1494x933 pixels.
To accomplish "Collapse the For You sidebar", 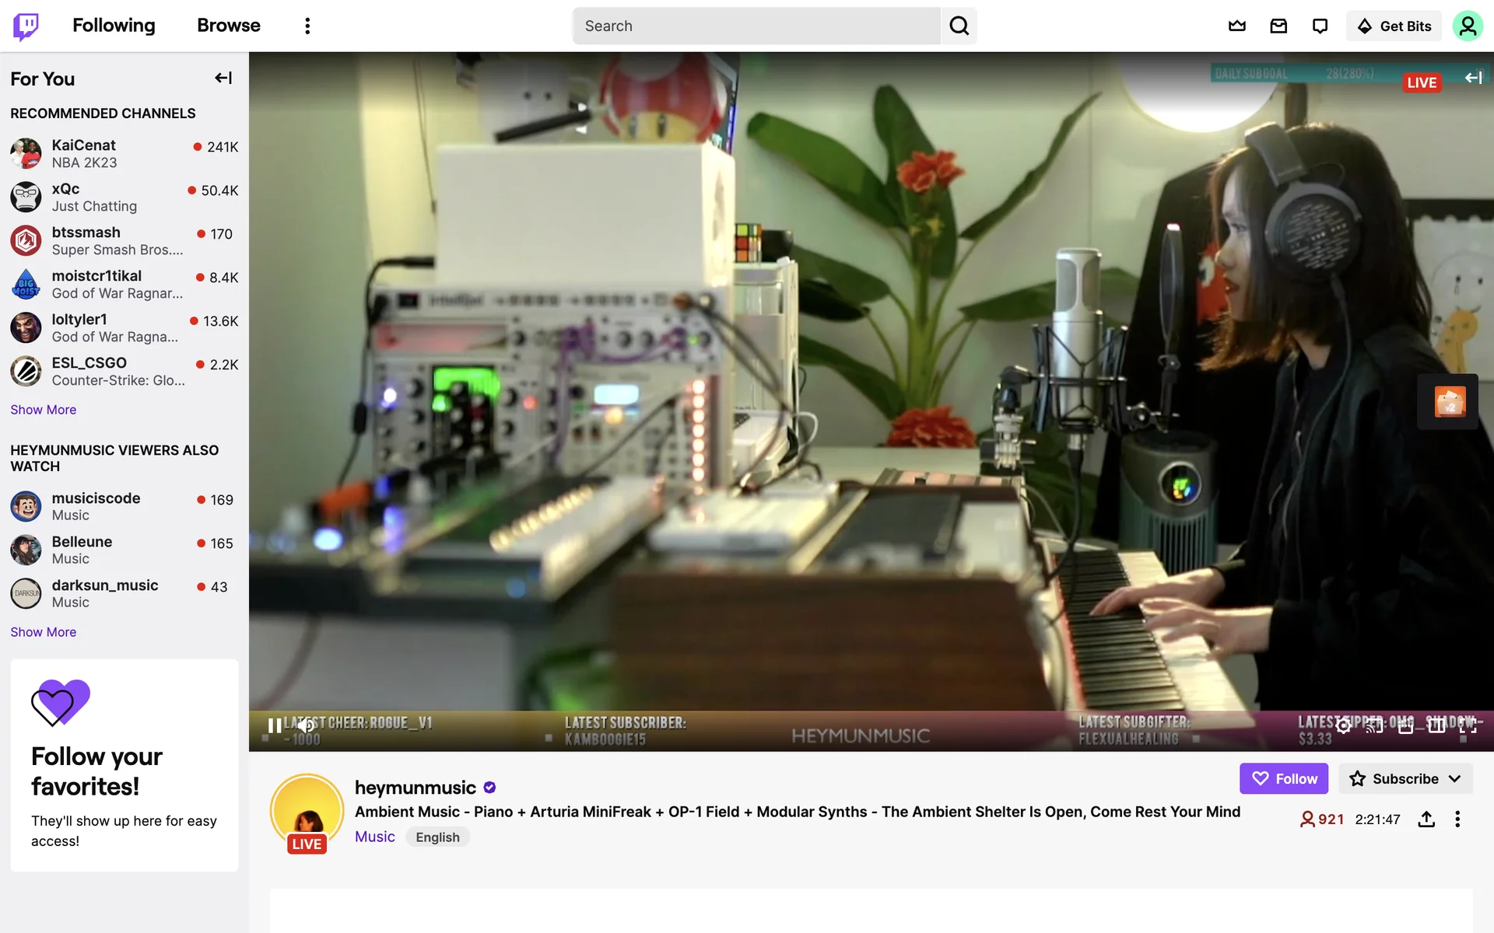I will [x=223, y=78].
